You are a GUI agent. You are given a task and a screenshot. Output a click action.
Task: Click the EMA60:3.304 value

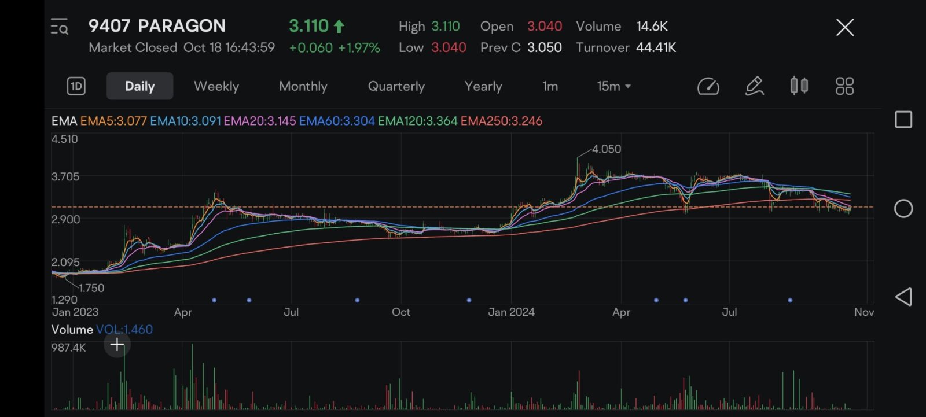(337, 121)
